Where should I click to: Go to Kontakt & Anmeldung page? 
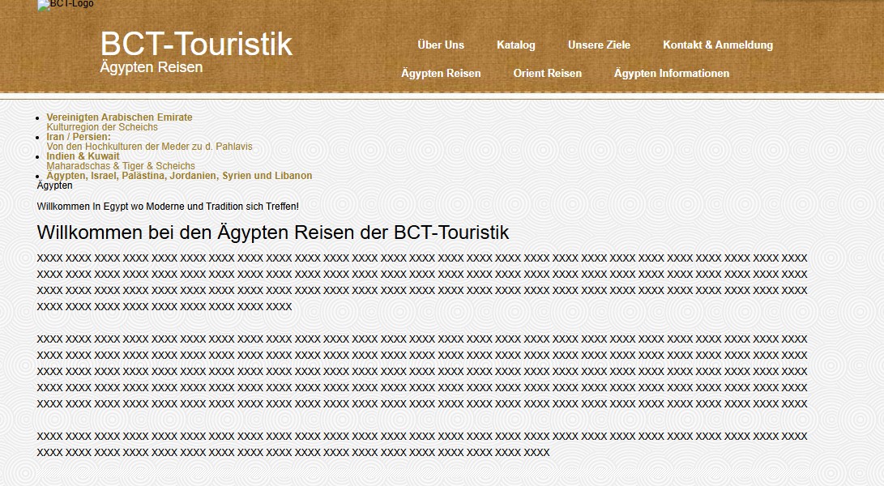[x=717, y=45]
